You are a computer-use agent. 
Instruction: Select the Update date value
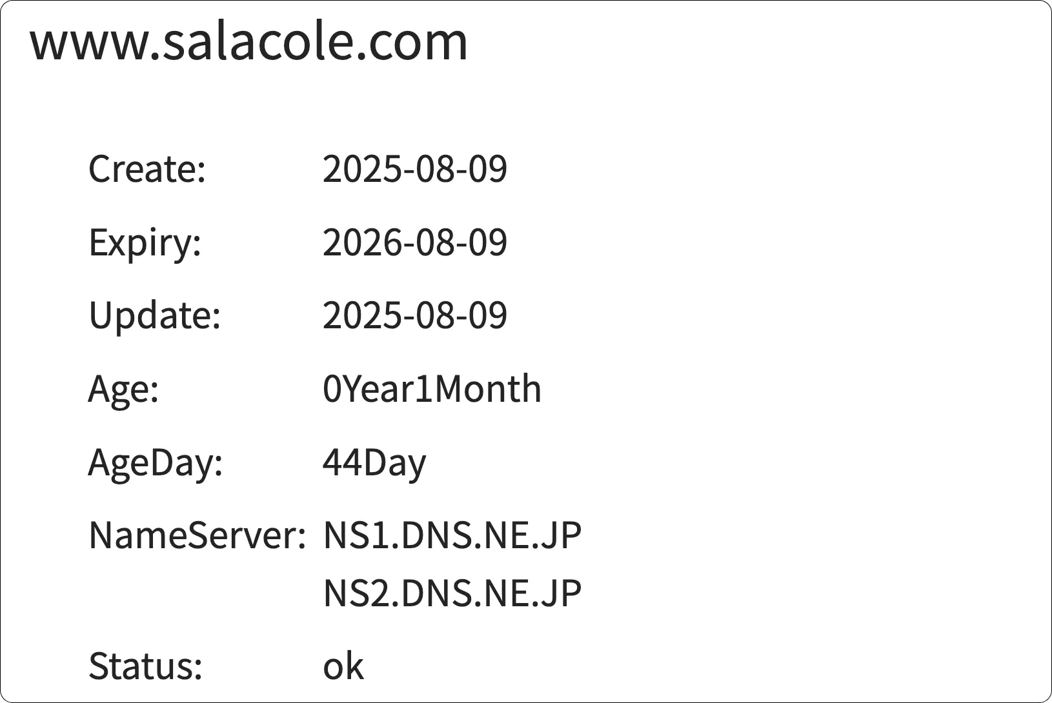(414, 315)
